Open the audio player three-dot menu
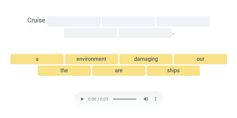The image size is (237, 118). pos(155,99)
